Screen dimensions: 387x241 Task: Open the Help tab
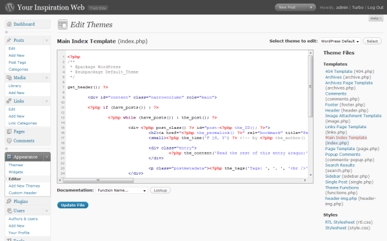coord(375,18)
